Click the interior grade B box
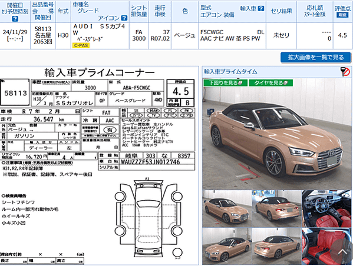This screenshot has width=353, height=266. [187, 103]
